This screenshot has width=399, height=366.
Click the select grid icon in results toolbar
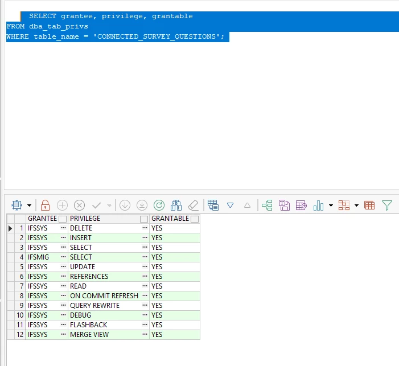click(x=17, y=205)
